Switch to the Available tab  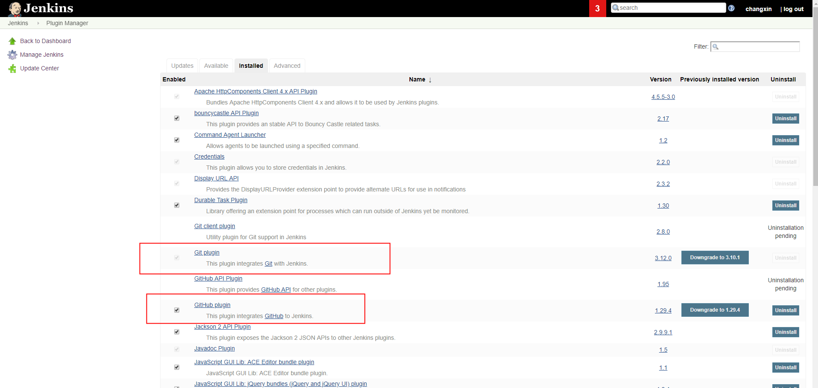[x=216, y=65]
